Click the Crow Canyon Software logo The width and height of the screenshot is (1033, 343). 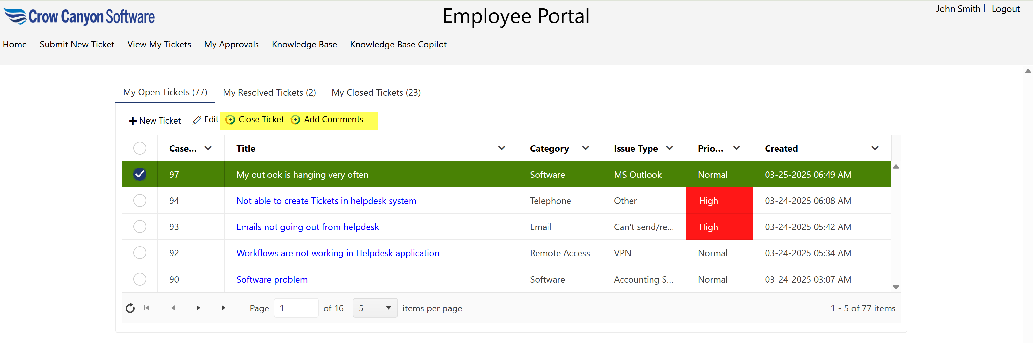coord(79,16)
